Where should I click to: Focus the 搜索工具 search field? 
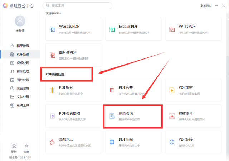click(77, 6)
